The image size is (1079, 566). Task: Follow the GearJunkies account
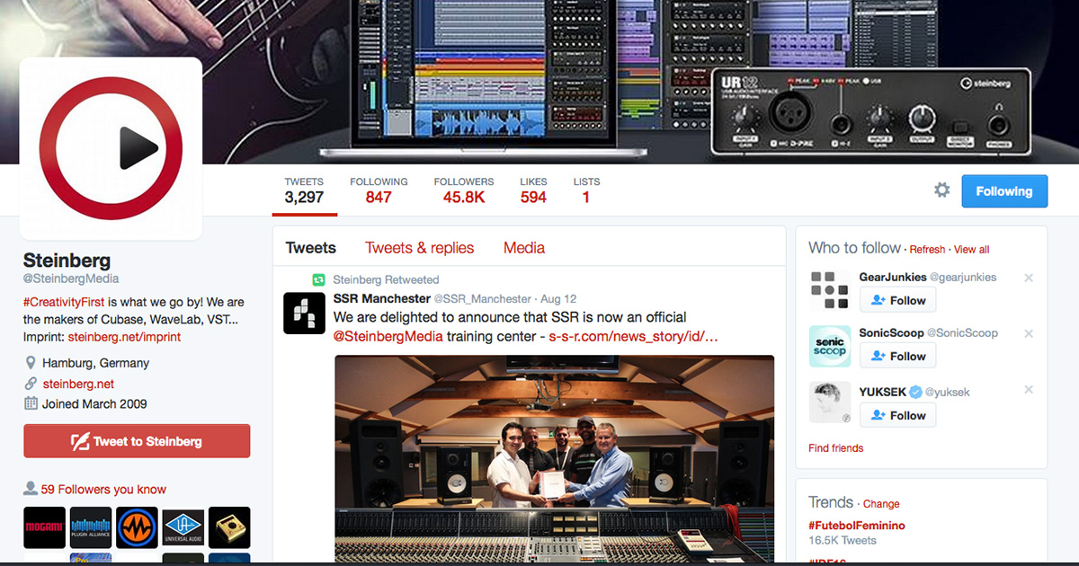tap(897, 300)
